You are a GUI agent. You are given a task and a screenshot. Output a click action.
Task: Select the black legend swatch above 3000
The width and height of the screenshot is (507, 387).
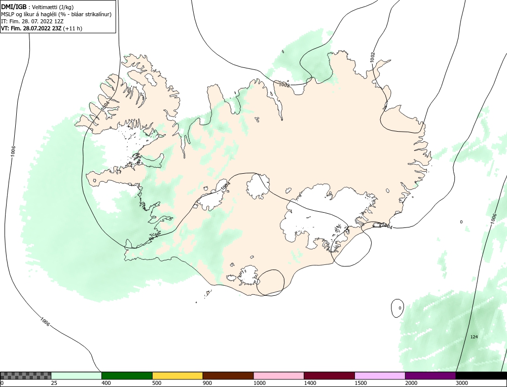(481, 376)
